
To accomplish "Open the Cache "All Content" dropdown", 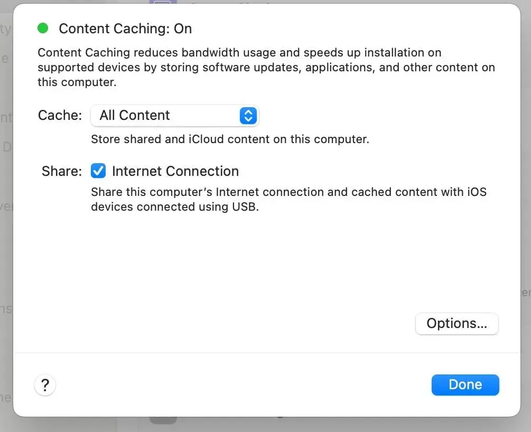I will pos(174,116).
